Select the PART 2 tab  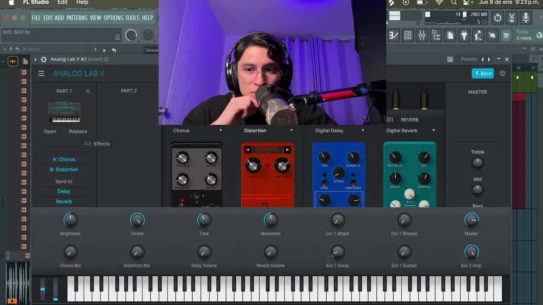(x=129, y=91)
